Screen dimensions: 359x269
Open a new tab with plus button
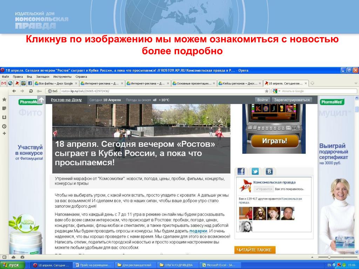tap(312, 83)
